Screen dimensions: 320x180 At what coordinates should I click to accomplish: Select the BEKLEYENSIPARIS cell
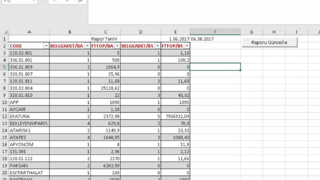click(x=29, y=123)
